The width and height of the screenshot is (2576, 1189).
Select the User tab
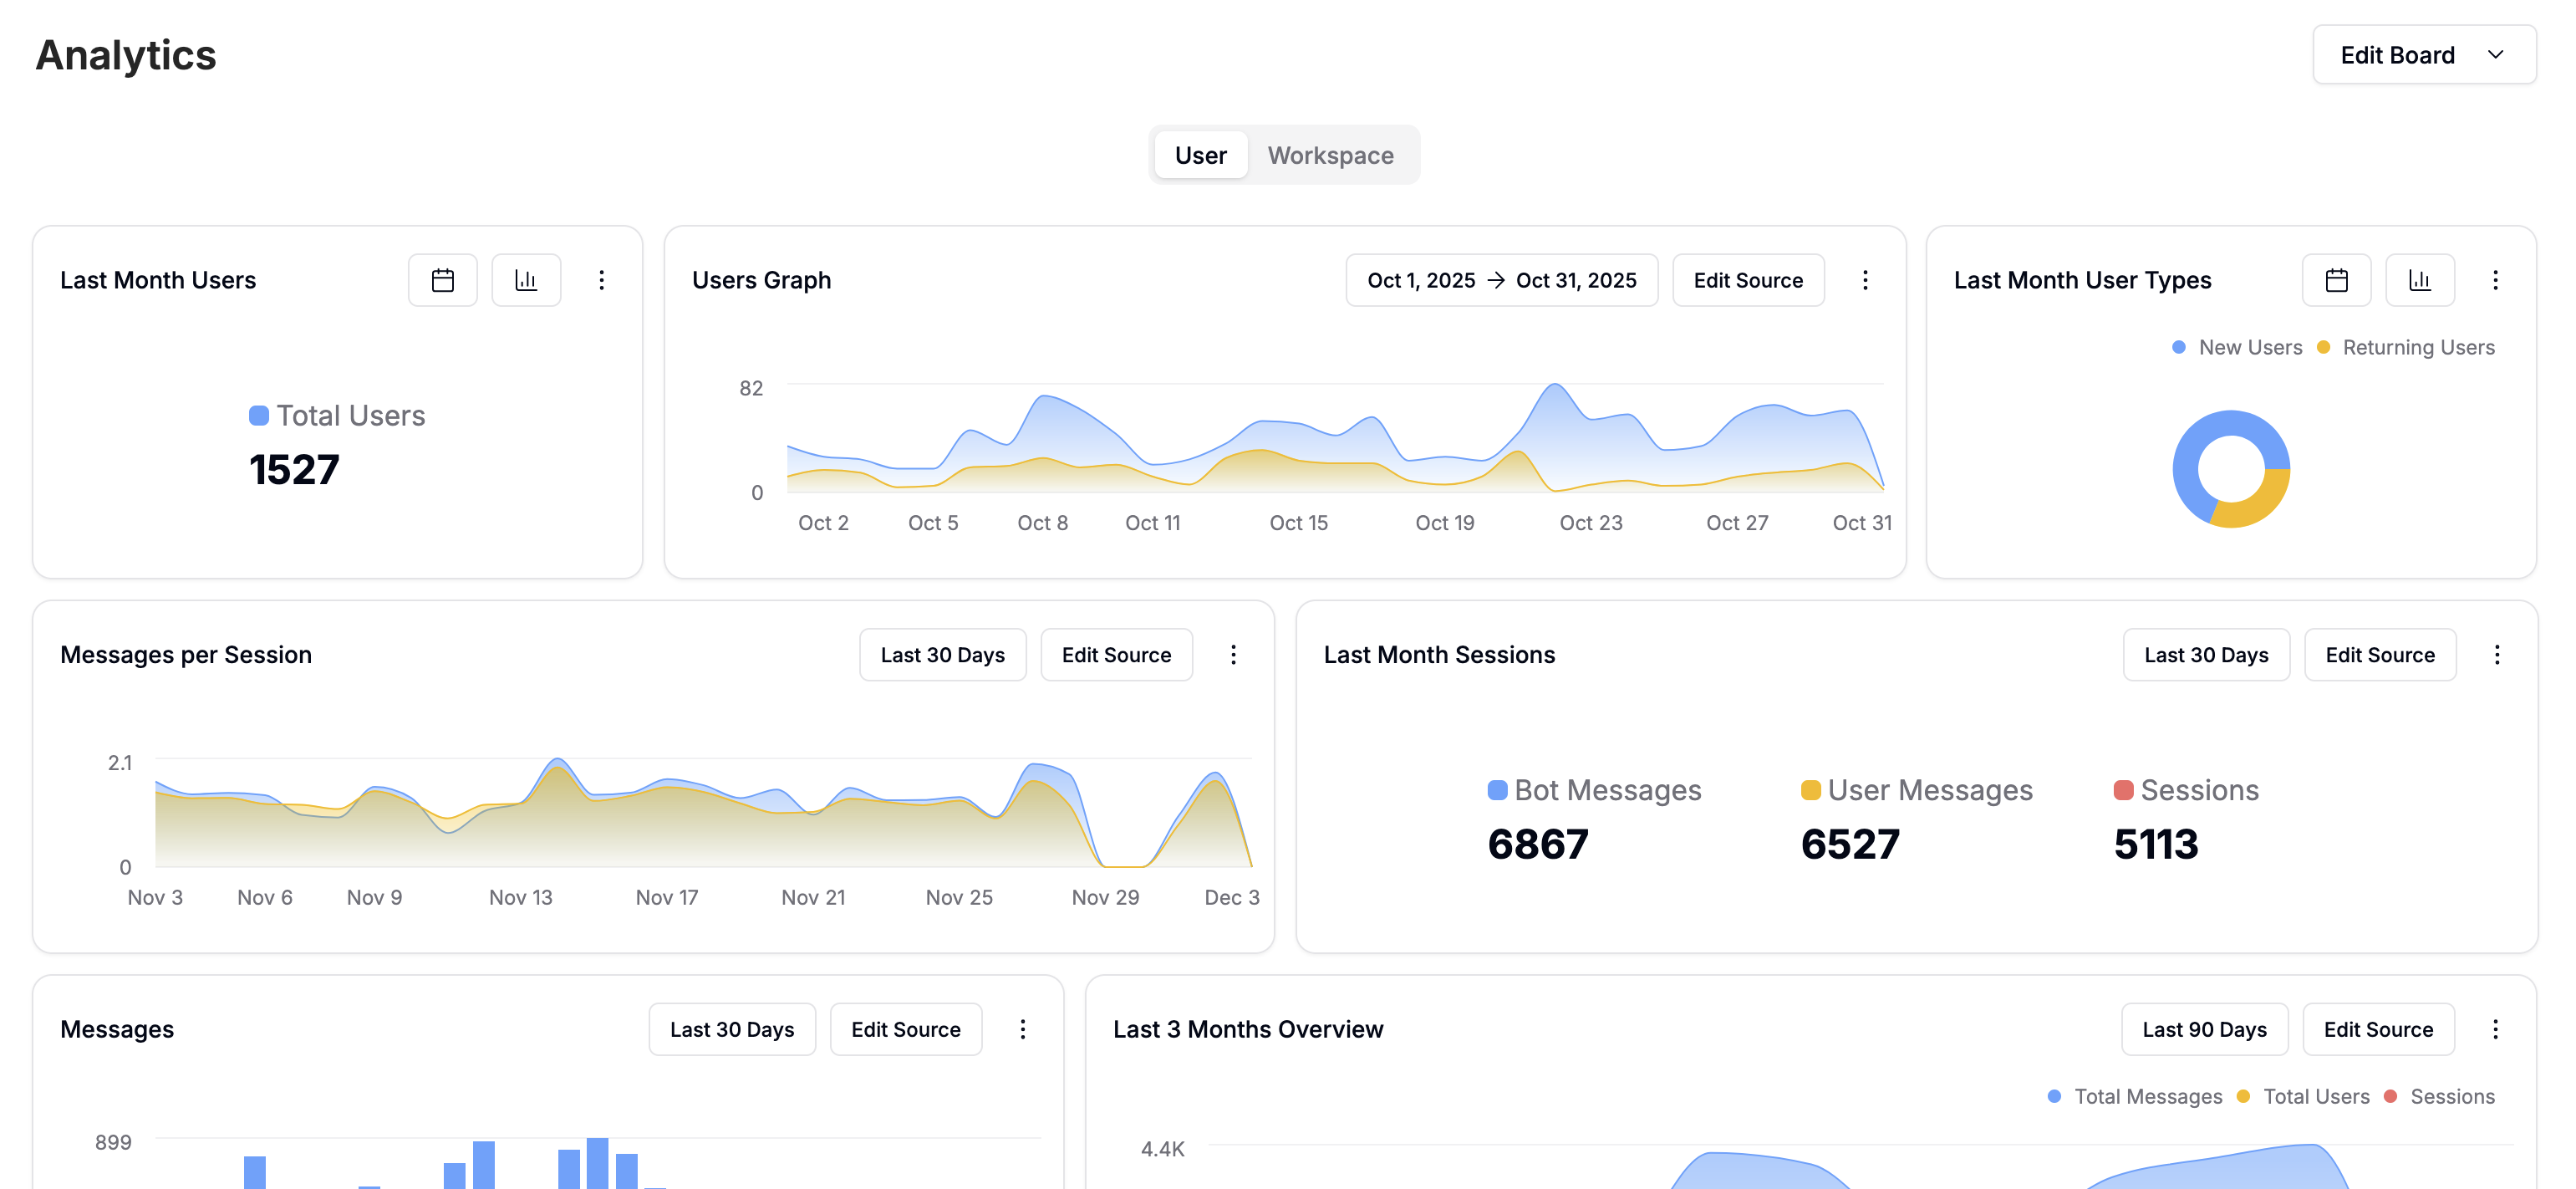click(x=1200, y=155)
